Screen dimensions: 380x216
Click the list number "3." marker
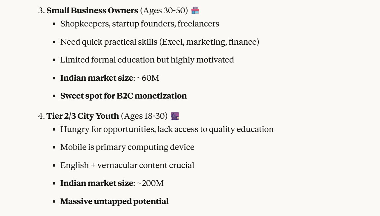tap(41, 11)
